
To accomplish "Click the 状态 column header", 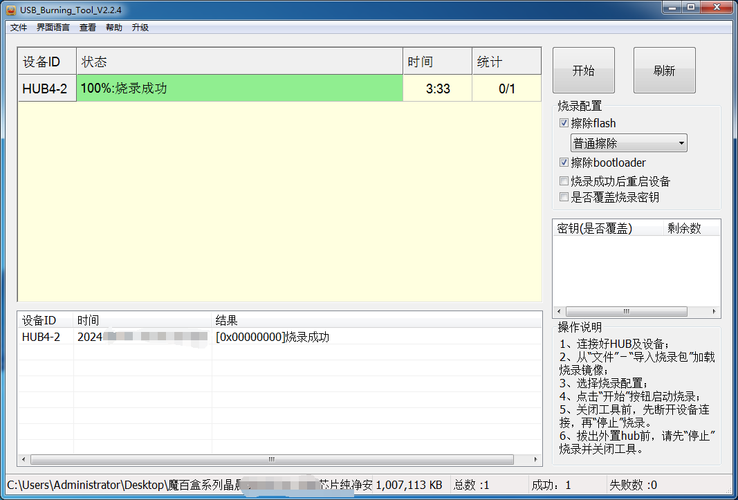I will tap(239, 62).
